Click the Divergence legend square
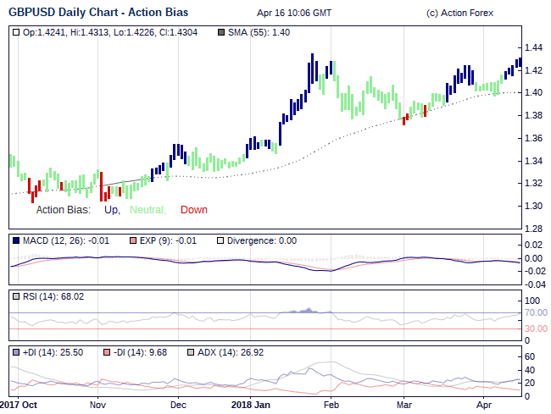 click(221, 240)
